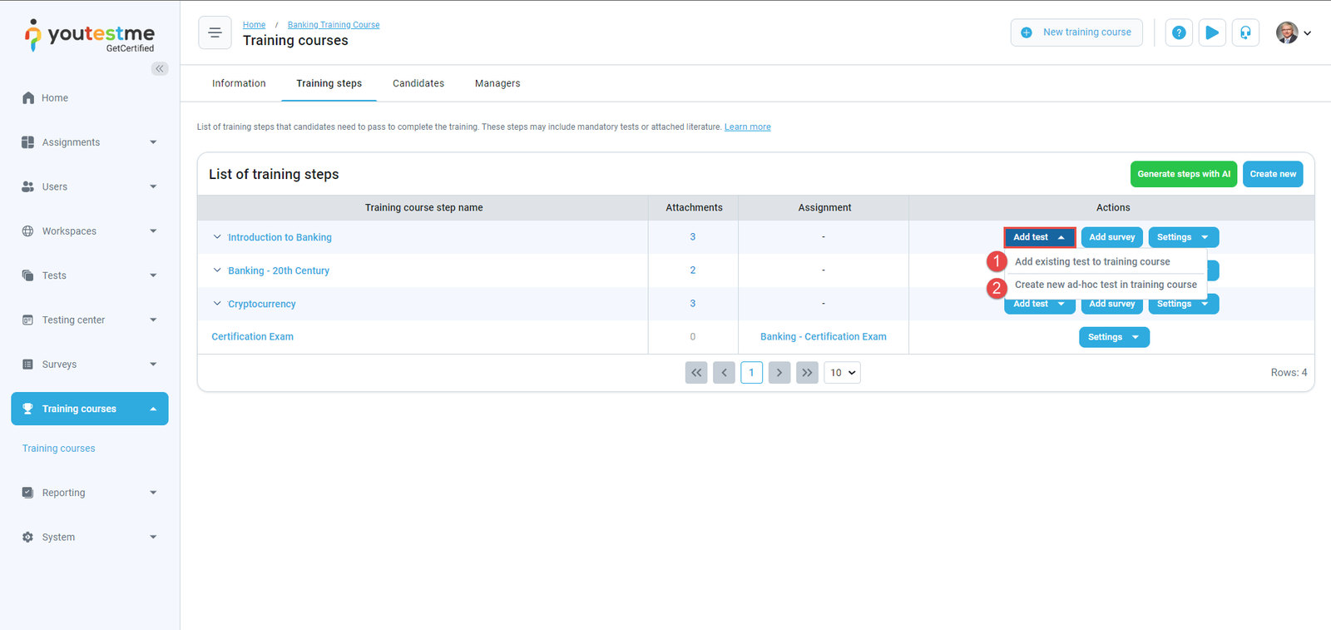Viewport: 1331px width, 630px height.
Task: Open the Introduction to Banking step link
Action: click(280, 237)
